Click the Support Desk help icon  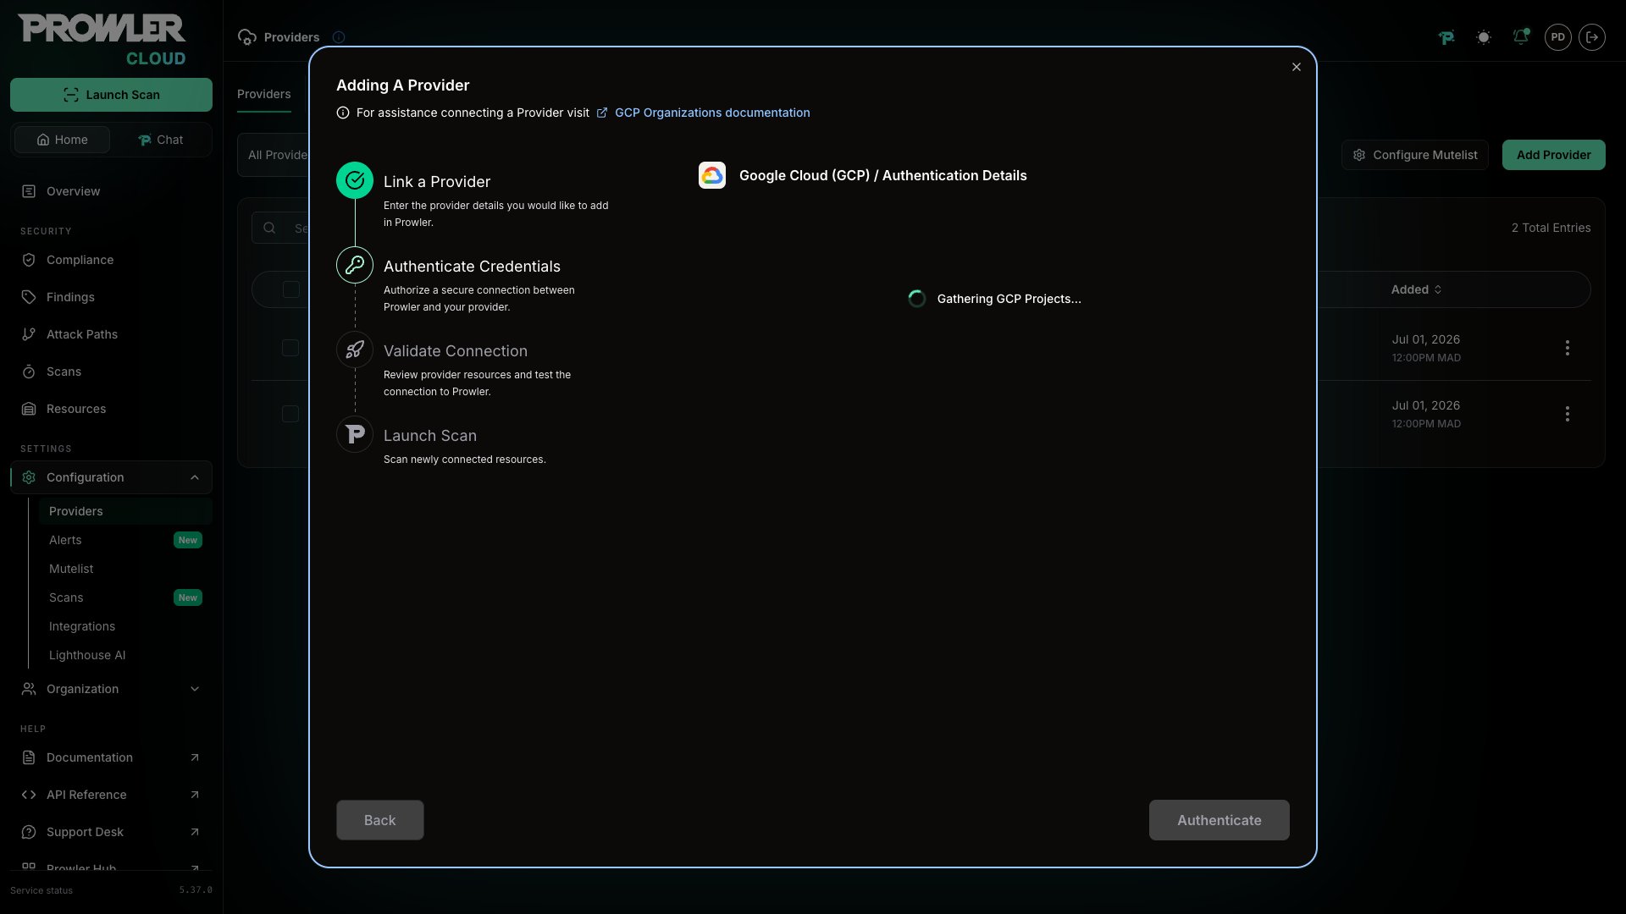29,832
